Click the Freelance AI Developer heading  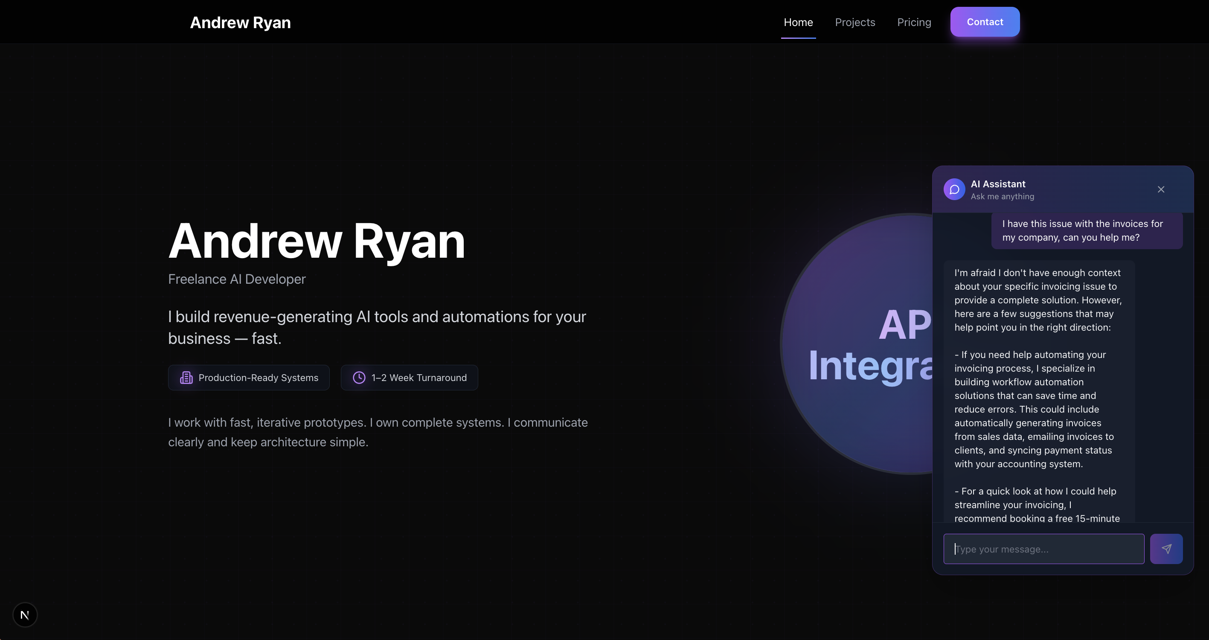236,279
